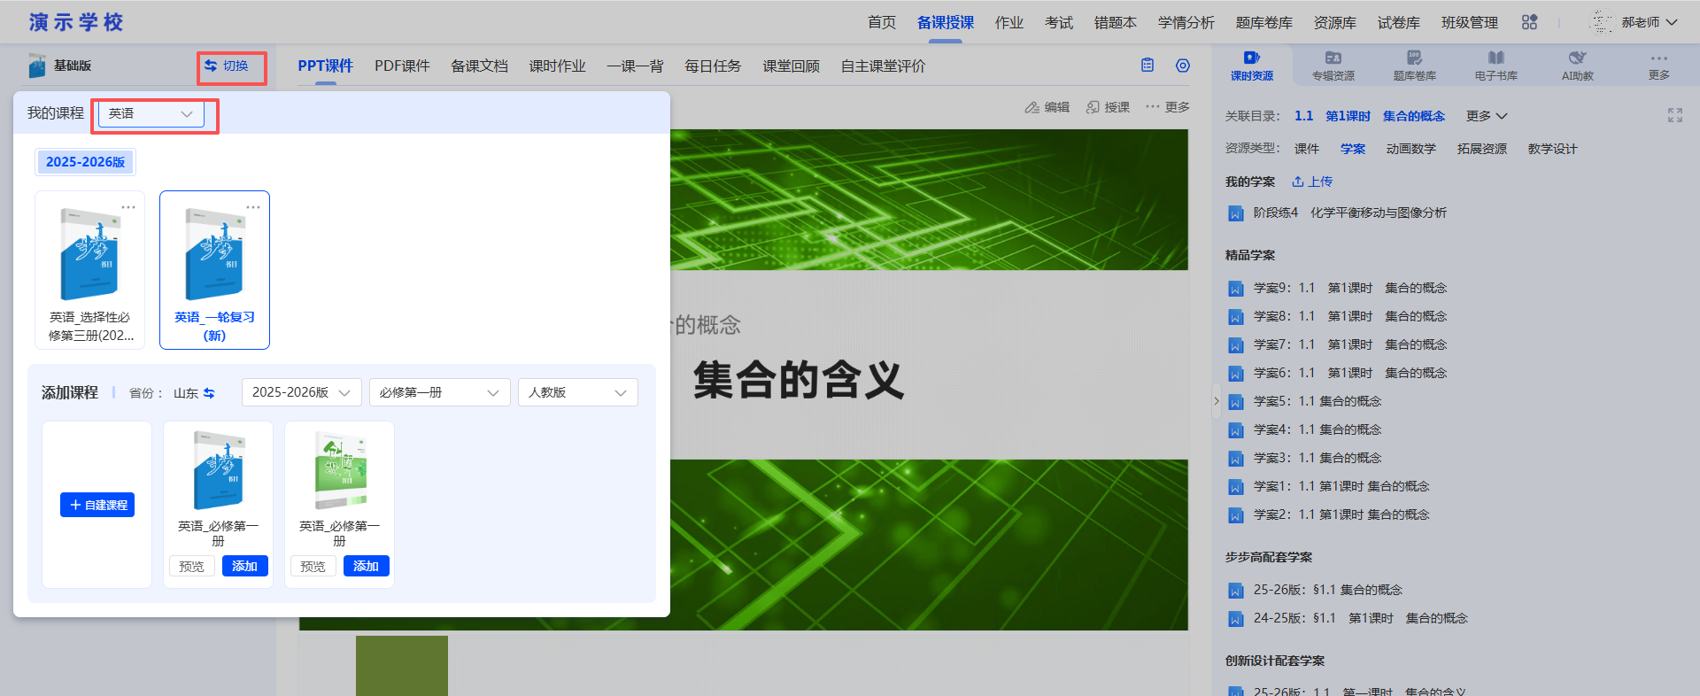Add the green-cover 英语_必修第一册 course

click(366, 566)
